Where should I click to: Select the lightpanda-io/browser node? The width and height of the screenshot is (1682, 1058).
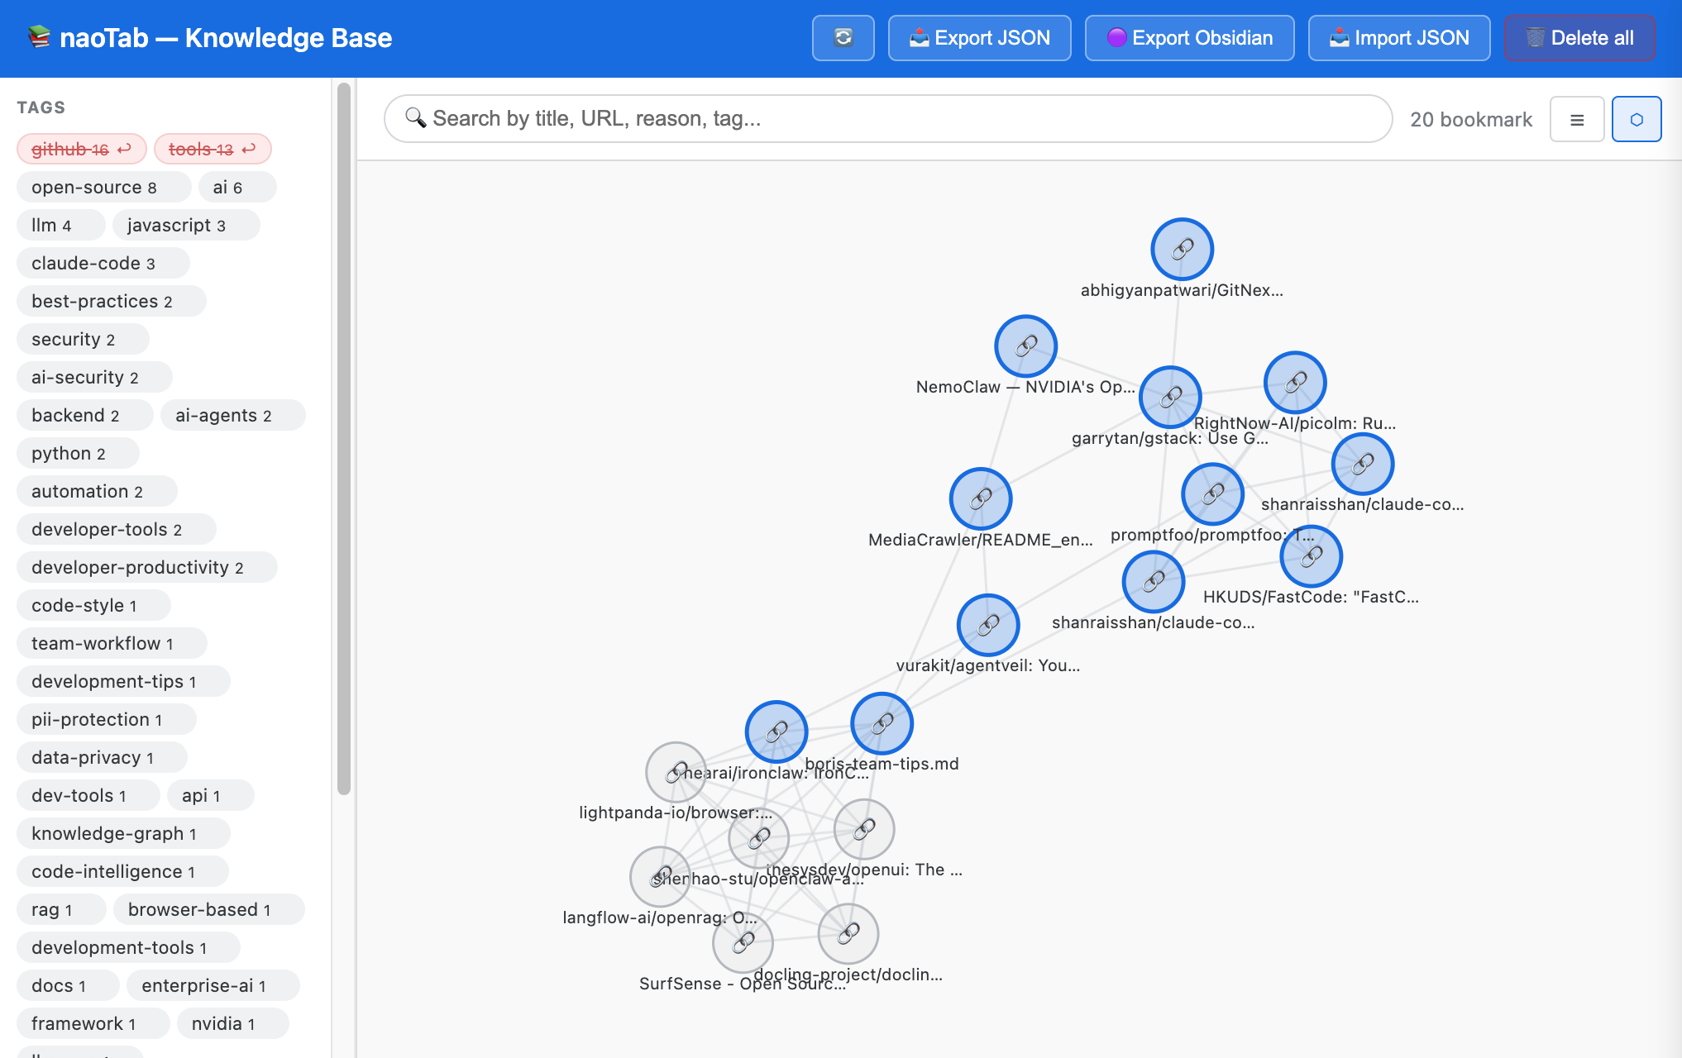[x=676, y=772]
